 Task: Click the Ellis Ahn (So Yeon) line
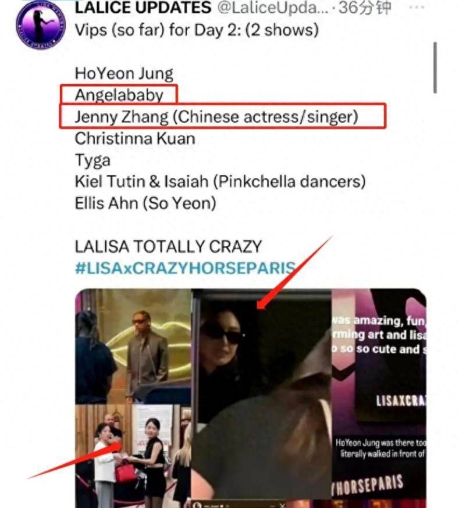[145, 203]
